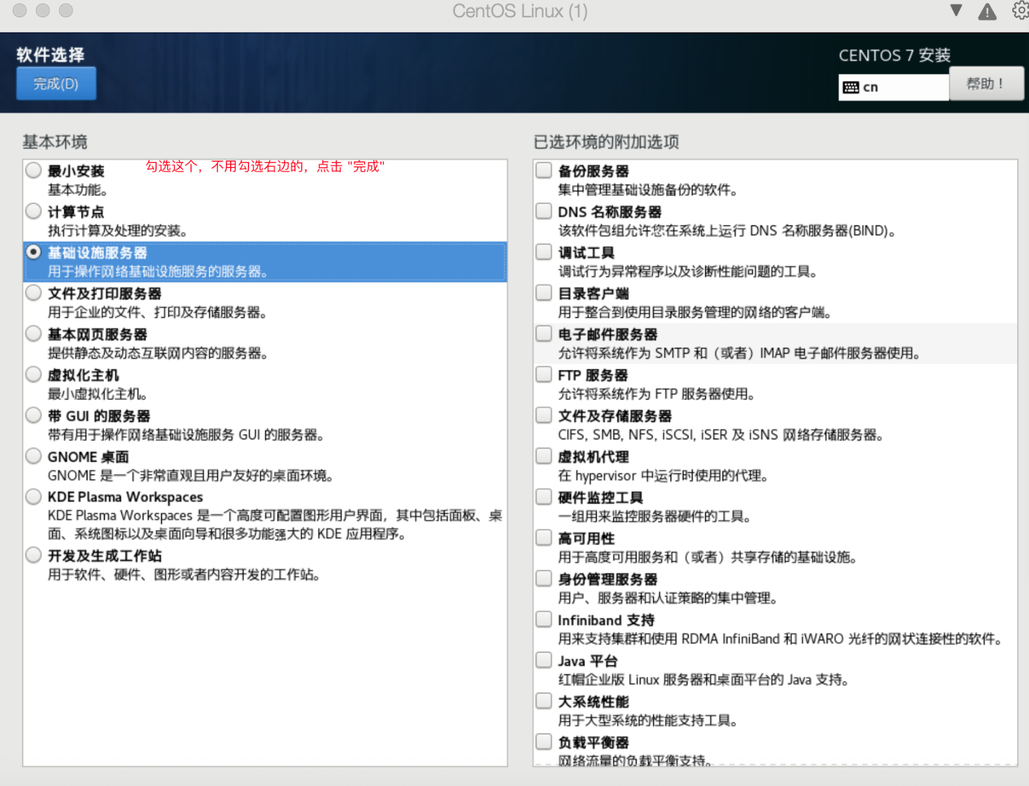The image size is (1029, 786).
Task: Select the 带 GUI 的服务器 radio button
Action: (x=33, y=415)
